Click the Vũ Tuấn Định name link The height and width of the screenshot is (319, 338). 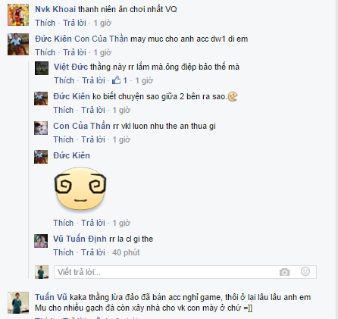pos(80,239)
